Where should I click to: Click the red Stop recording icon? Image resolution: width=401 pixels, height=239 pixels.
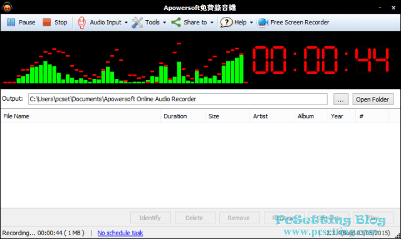[x=47, y=23]
